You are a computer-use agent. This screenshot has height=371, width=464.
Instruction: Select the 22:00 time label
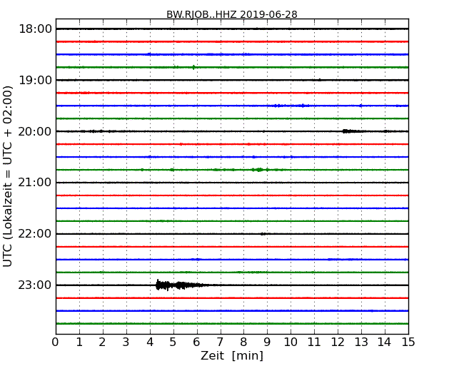click(x=35, y=234)
